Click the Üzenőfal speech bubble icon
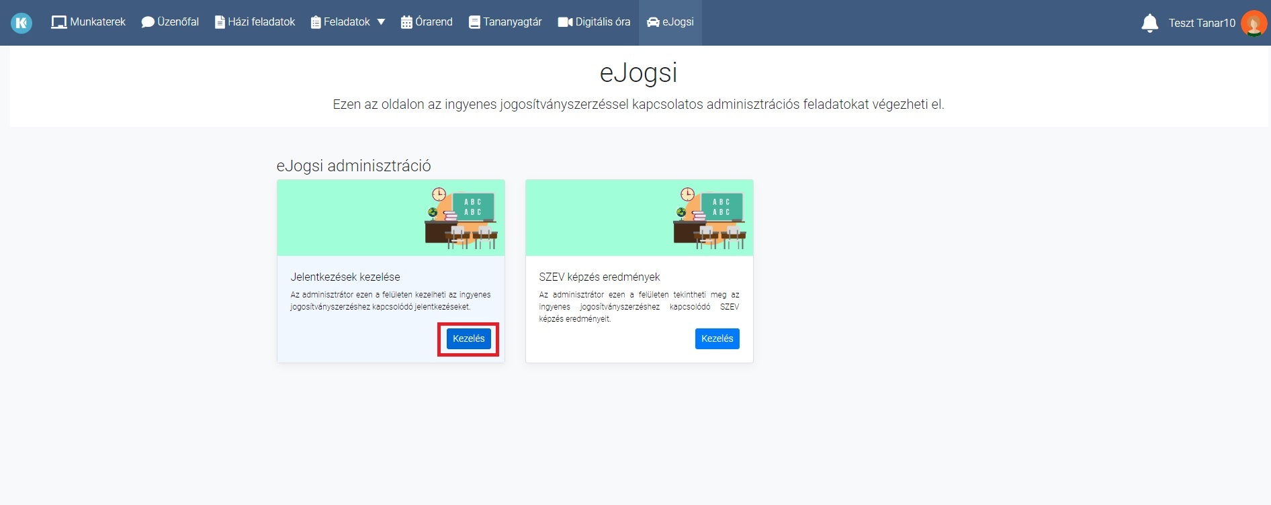Screen dimensions: 1271x505 pos(148,22)
